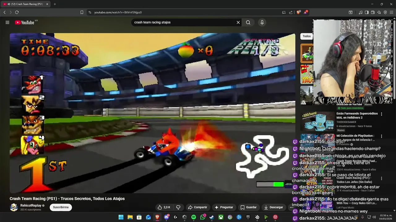Open Xbox app from the taskbar
The height and width of the screenshot is (222, 396).
pos(221,217)
